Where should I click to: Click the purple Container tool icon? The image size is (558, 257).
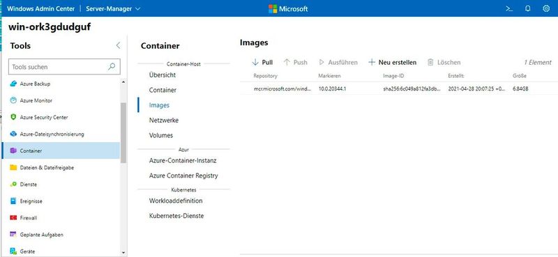click(13, 150)
